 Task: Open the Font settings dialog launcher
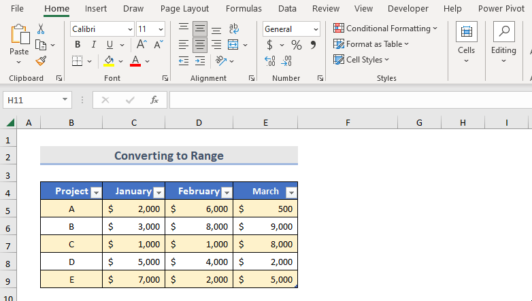(165, 78)
